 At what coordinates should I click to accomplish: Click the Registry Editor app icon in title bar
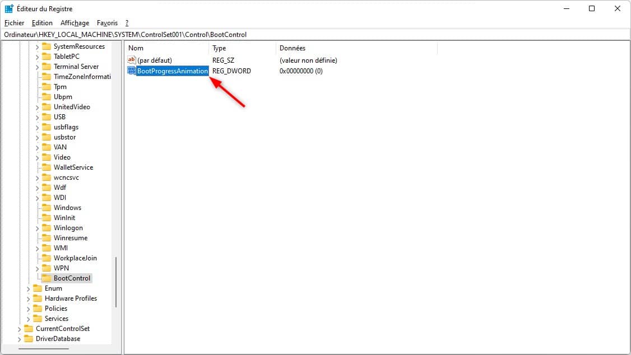pyautogui.click(x=9, y=8)
